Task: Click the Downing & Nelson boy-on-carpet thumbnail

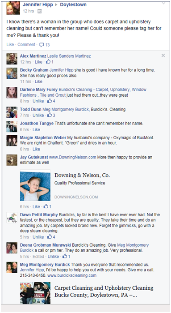Action: pos(35,185)
